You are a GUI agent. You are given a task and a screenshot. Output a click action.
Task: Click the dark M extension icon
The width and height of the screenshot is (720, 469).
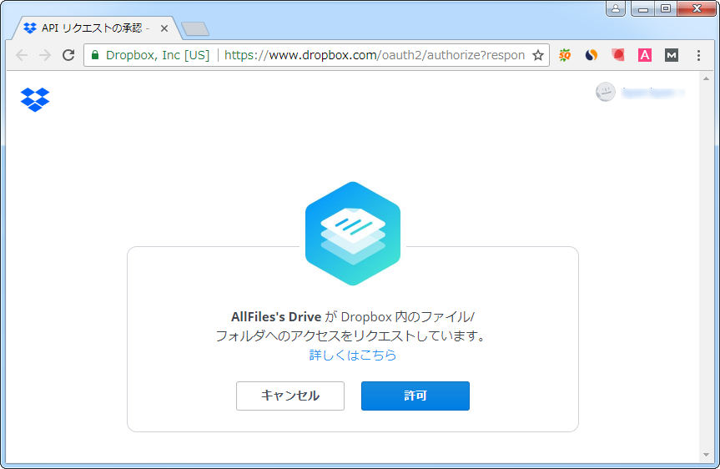click(x=672, y=56)
